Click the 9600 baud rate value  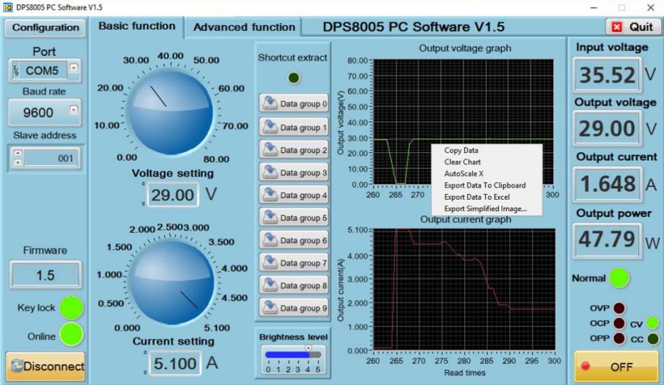(38, 112)
